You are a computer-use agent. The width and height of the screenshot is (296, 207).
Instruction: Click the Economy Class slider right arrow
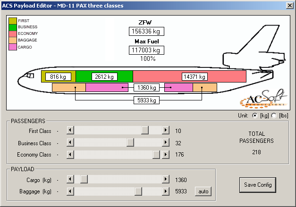(166, 155)
